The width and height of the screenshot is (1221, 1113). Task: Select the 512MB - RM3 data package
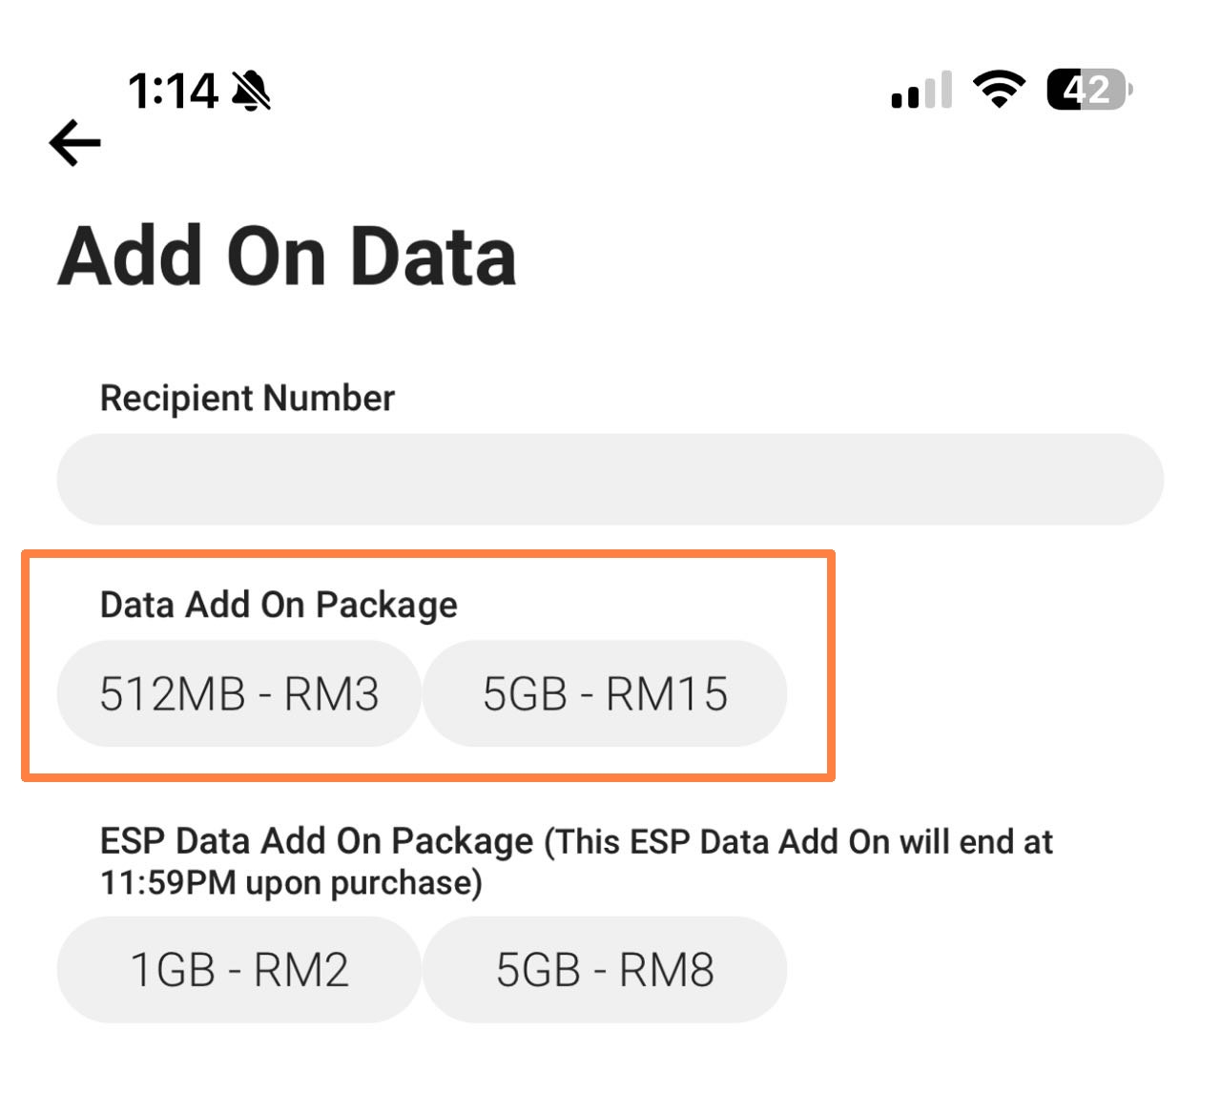[238, 693]
